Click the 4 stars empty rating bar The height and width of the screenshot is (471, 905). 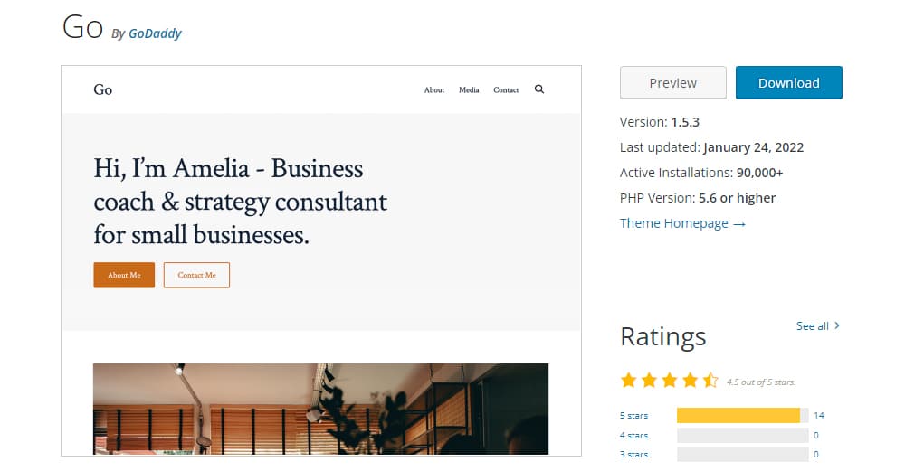tap(742, 435)
